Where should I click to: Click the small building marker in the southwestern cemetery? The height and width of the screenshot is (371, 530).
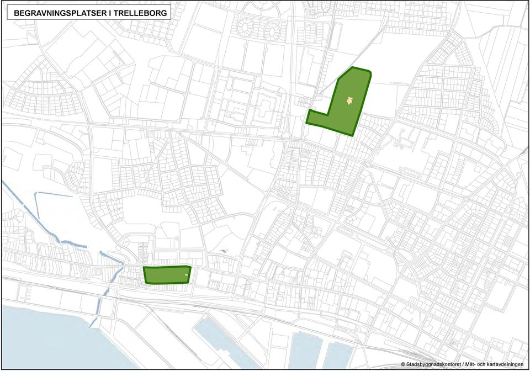click(186, 275)
